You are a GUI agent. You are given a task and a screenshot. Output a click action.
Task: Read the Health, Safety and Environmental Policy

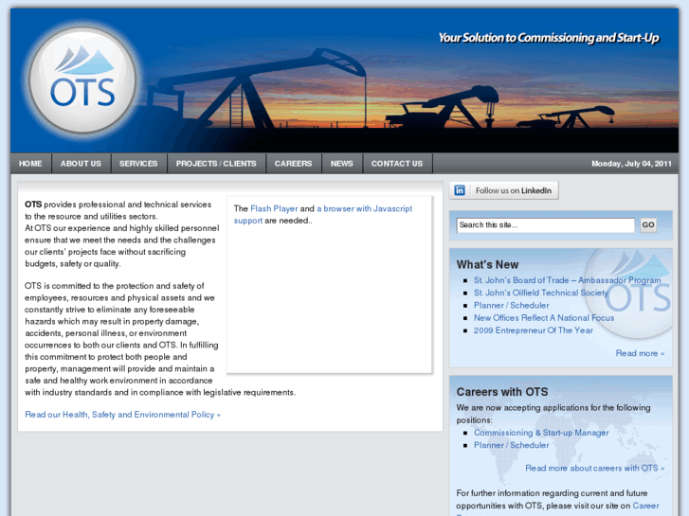pyautogui.click(x=122, y=415)
